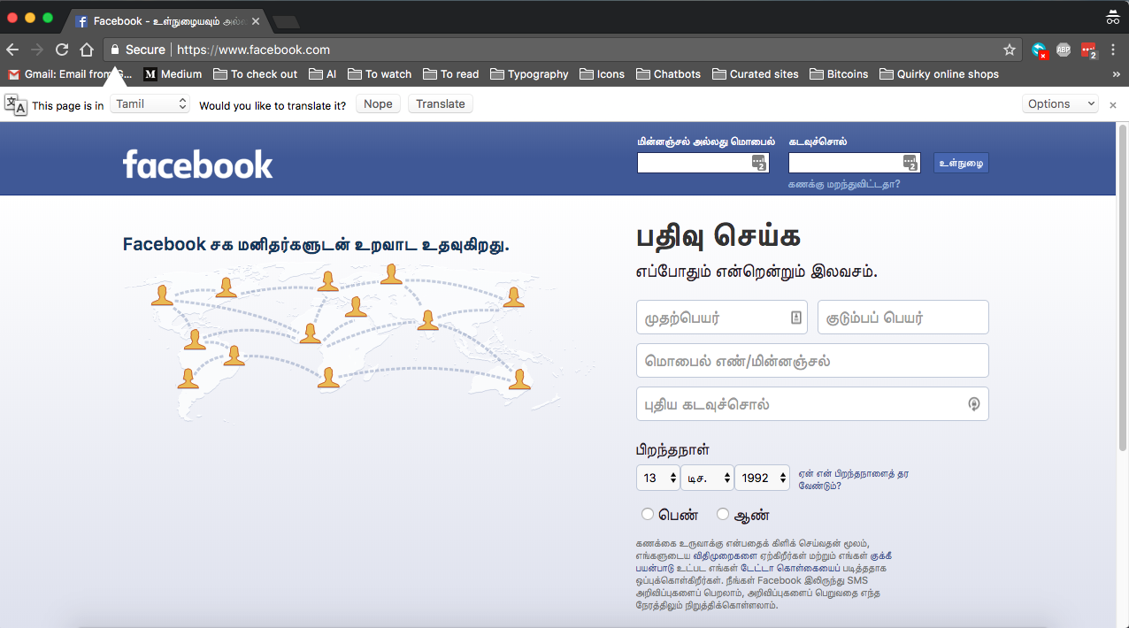Open the browser home page icon

[87, 50]
